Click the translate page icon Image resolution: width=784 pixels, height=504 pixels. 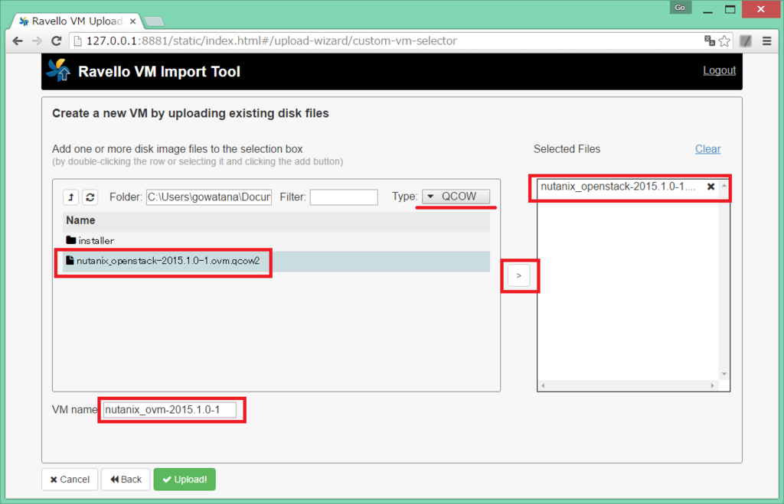click(709, 41)
